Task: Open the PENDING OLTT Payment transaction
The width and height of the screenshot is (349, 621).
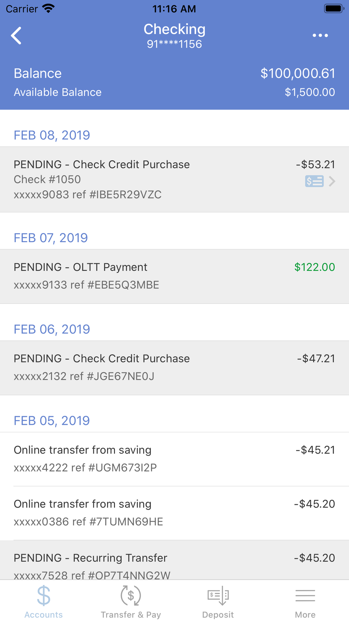Action: (174, 276)
